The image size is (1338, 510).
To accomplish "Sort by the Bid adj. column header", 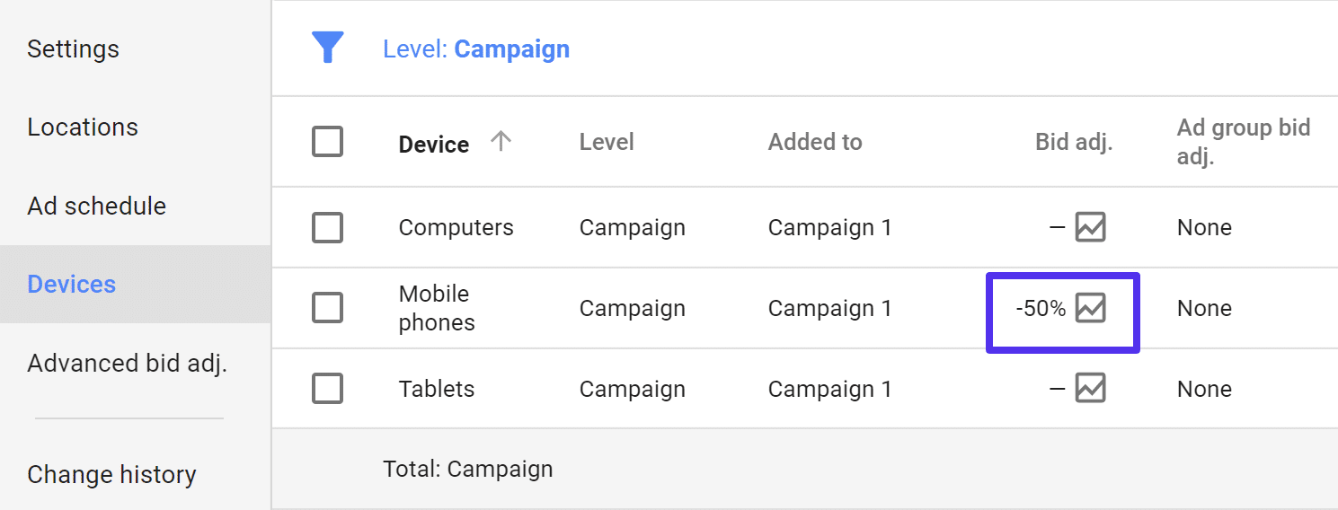I will click(1073, 142).
